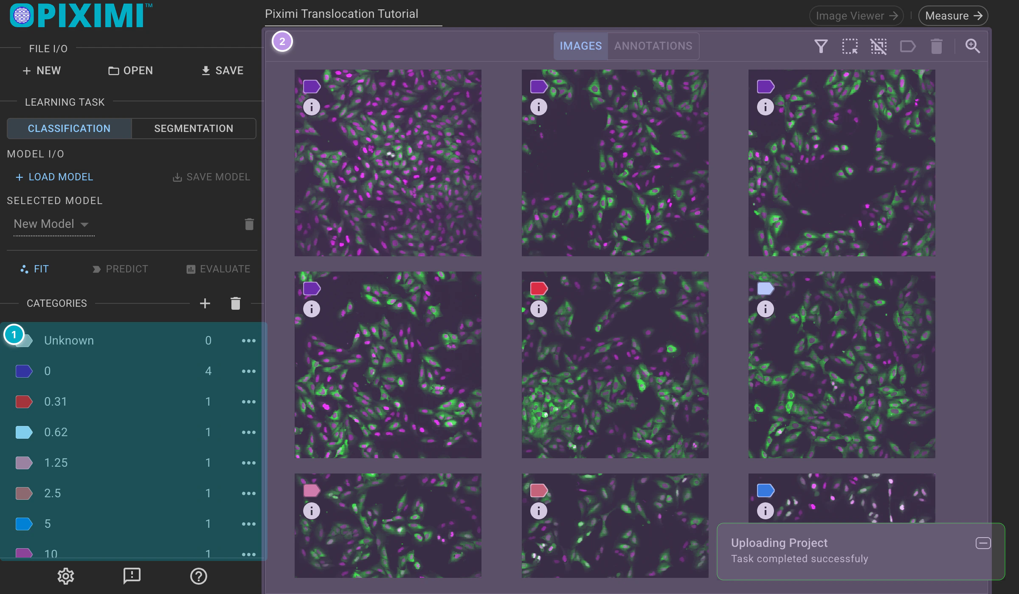The height and width of the screenshot is (594, 1019).
Task: Open options menu for Unknown category
Action: (x=248, y=340)
